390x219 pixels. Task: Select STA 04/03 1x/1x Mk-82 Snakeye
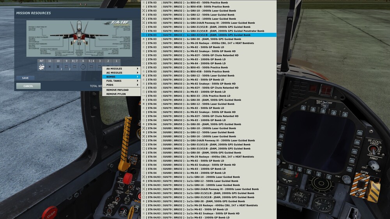(x=209, y=214)
